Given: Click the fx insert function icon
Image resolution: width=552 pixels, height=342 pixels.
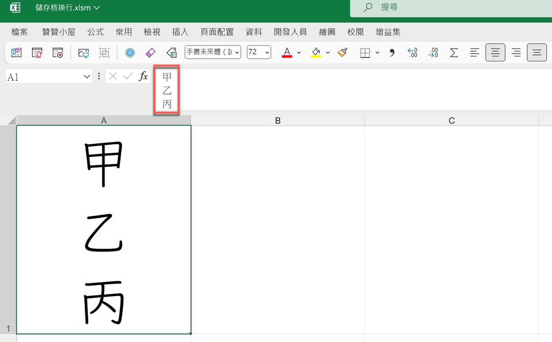Looking at the screenshot, I should tap(143, 76).
